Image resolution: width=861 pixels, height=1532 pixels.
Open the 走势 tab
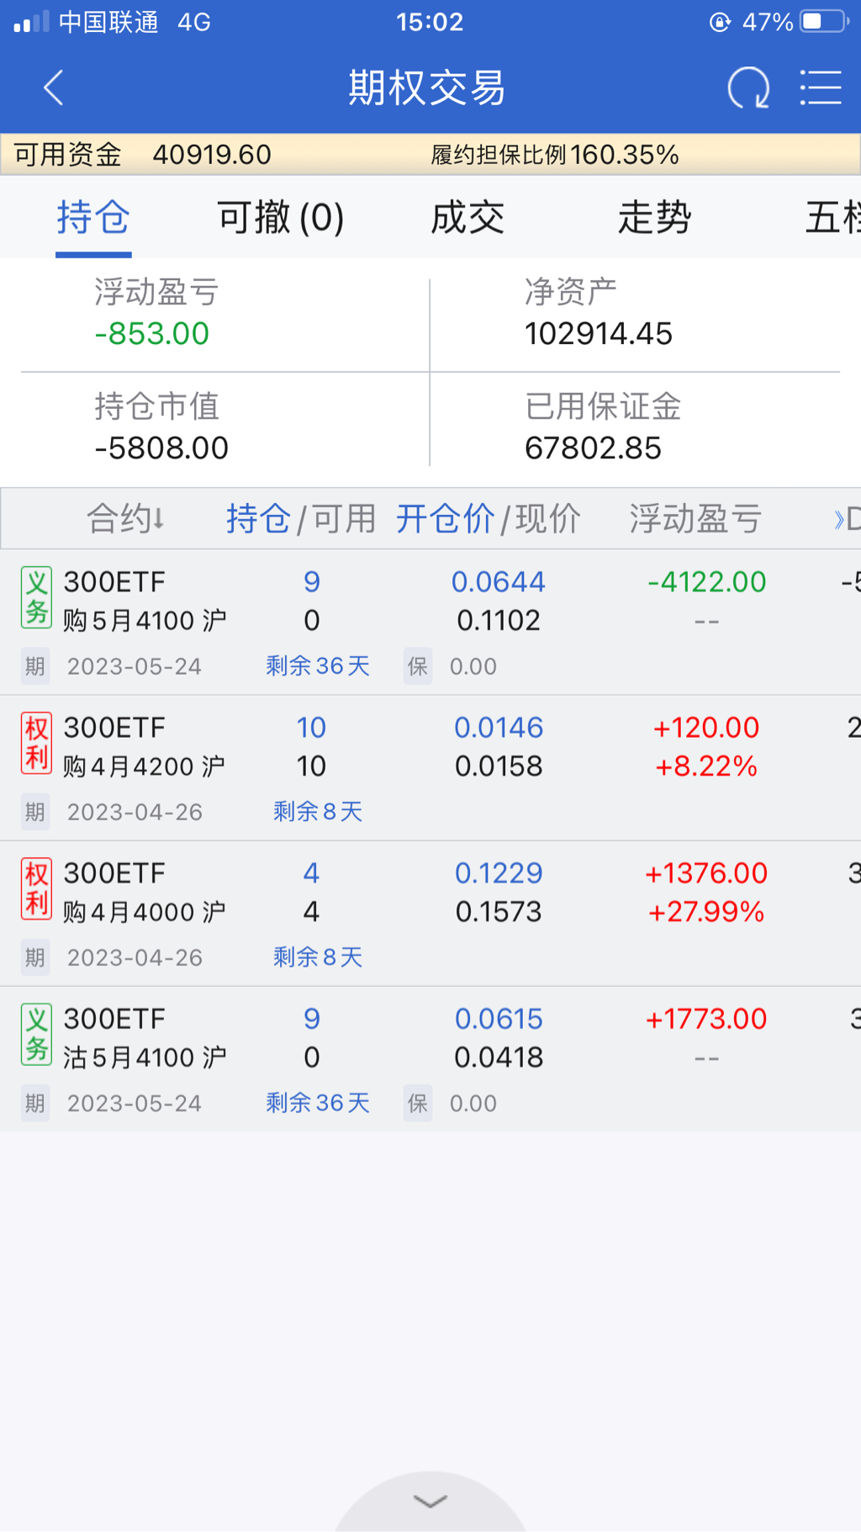[654, 218]
